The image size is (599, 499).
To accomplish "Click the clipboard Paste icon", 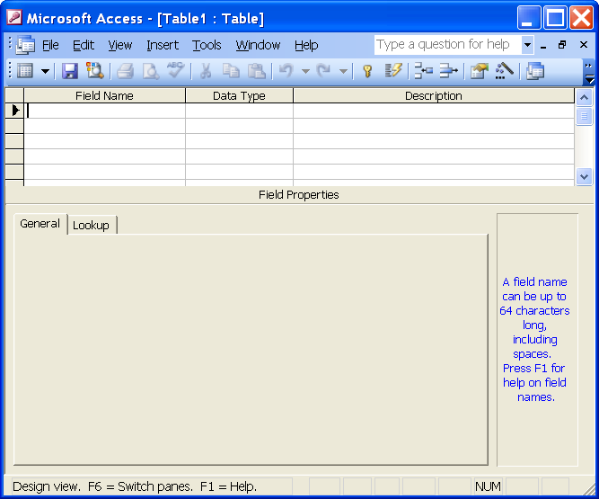I will [256, 71].
